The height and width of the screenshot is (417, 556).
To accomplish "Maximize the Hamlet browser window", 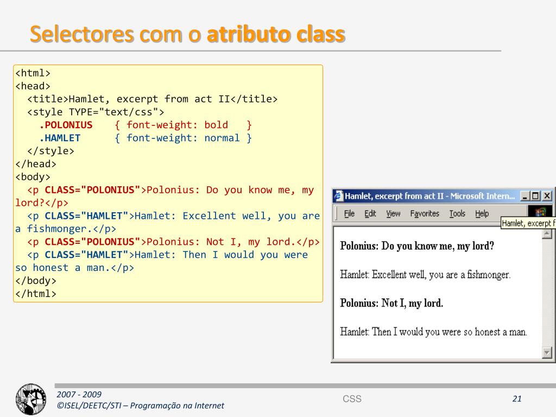I will tap(535, 195).
